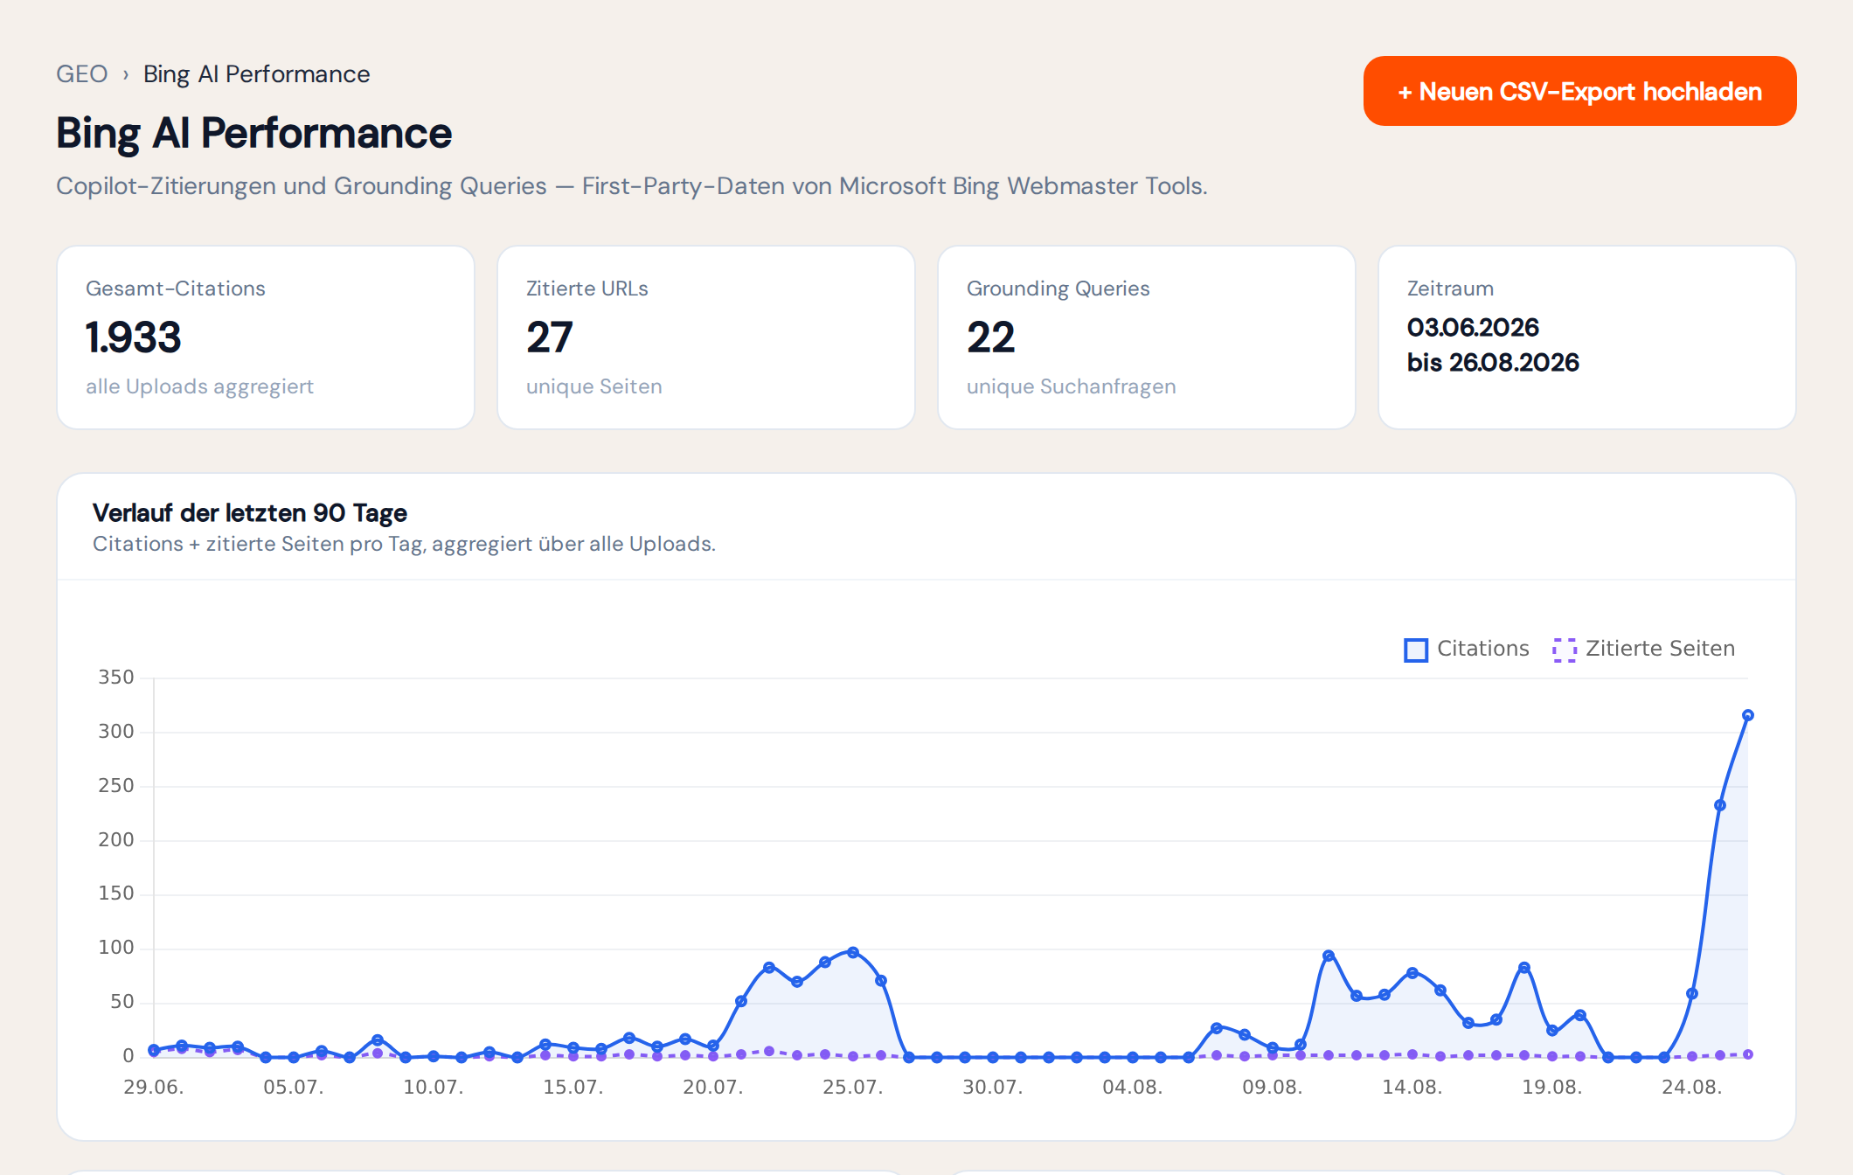Viewport: 1853px width, 1175px height.
Task: Click the text 'unique Seiten'
Action: pos(594,386)
